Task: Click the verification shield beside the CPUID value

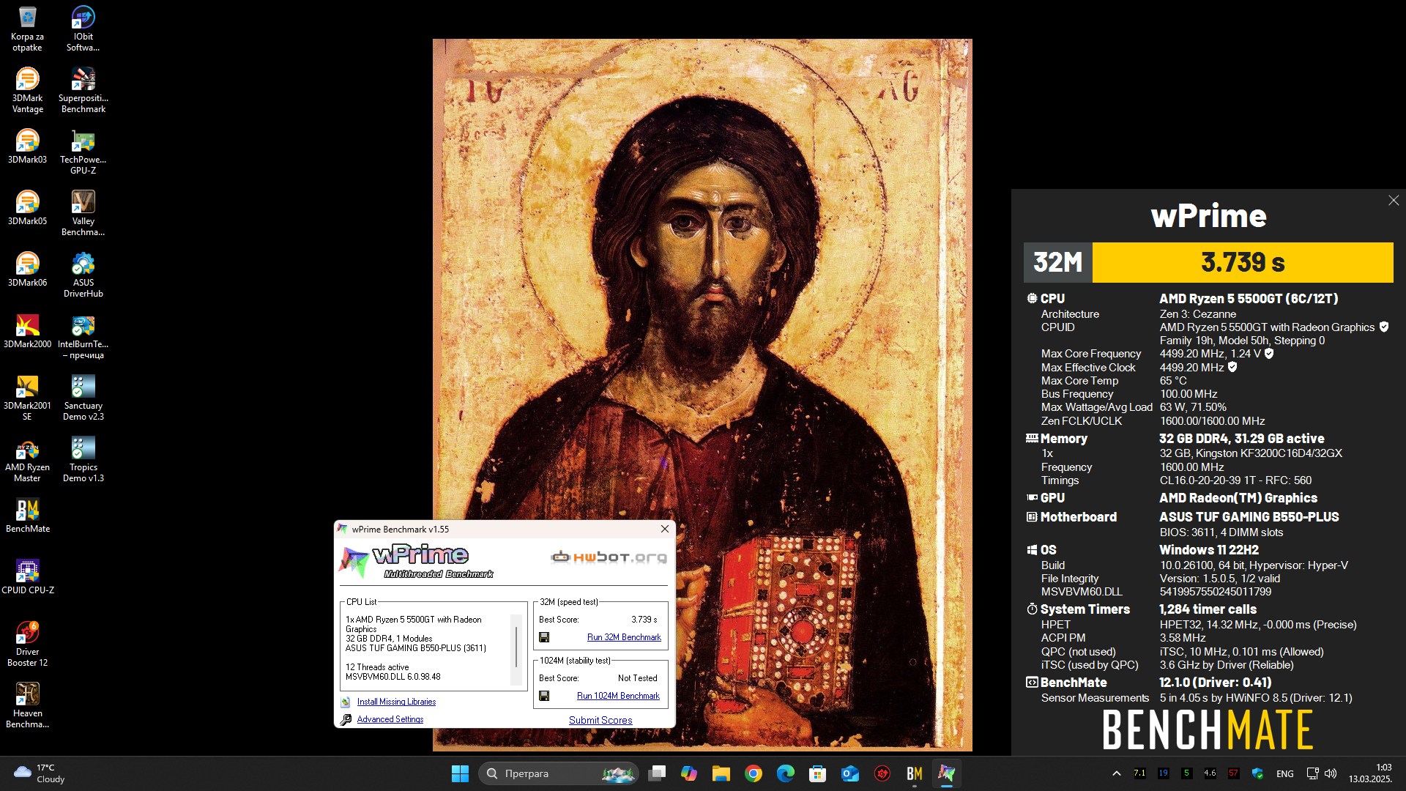Action: [1384, 327]
